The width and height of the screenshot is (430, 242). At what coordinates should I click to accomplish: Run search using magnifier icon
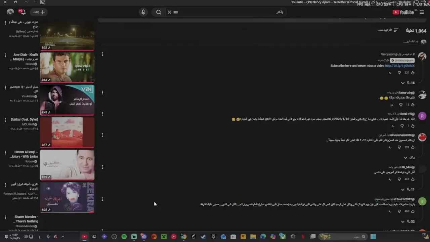pyautogui.click(x=159, y=12)
